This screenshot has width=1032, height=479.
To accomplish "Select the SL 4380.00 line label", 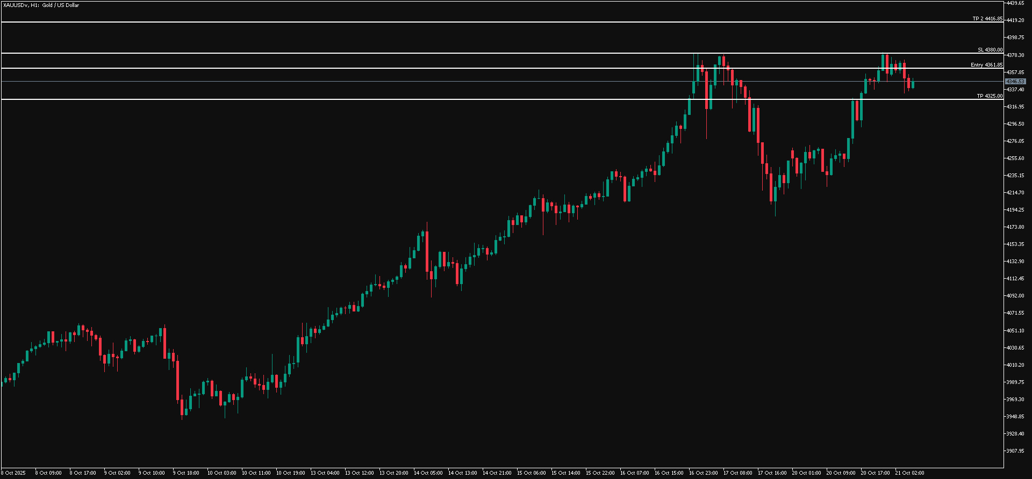I will click(990, 50).
